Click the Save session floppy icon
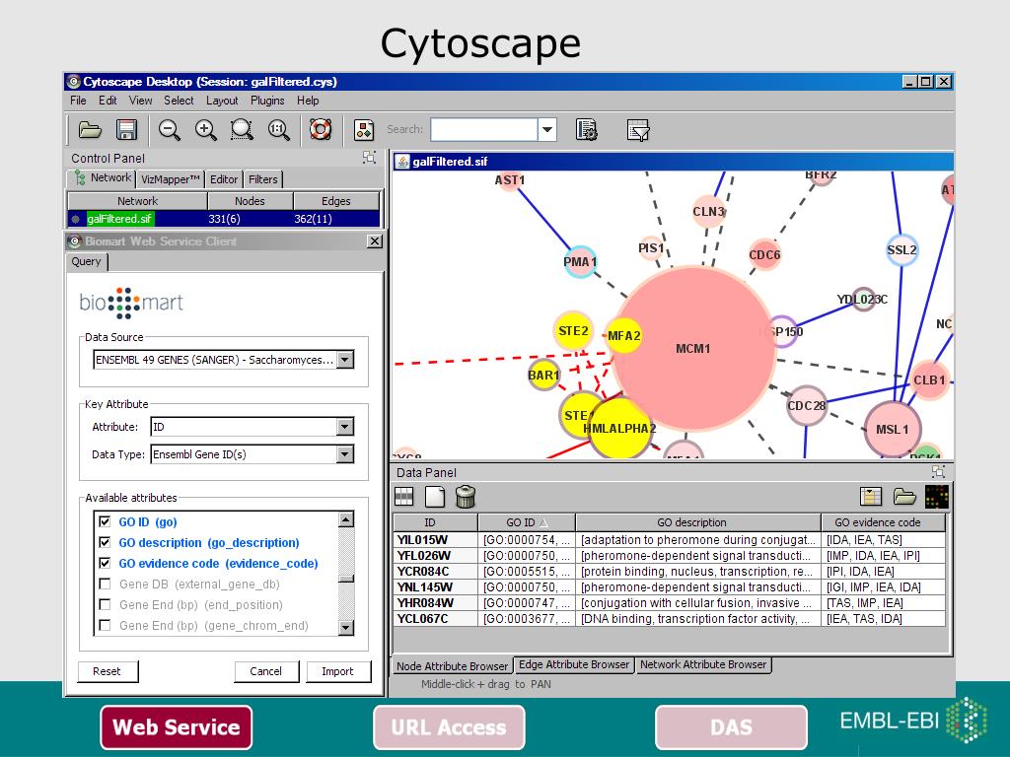 coord(127,130)
